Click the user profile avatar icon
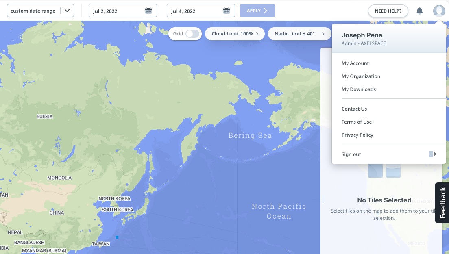Viewport: 449px width, 254px height. pos(439,11)
